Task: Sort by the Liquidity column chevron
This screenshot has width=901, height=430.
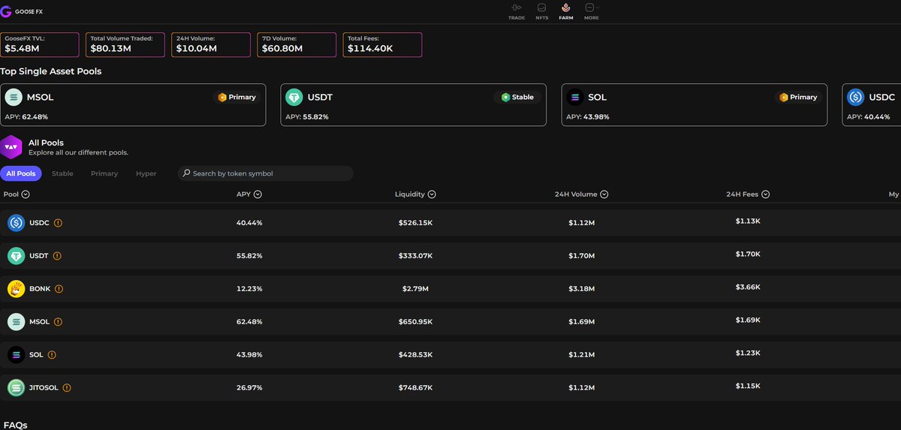Action: 432,194
